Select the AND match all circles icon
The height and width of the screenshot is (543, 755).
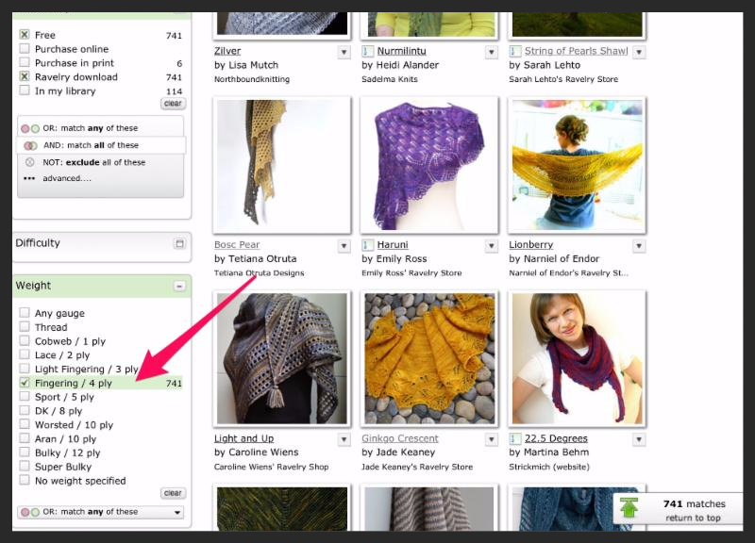(x=30, y=146)
